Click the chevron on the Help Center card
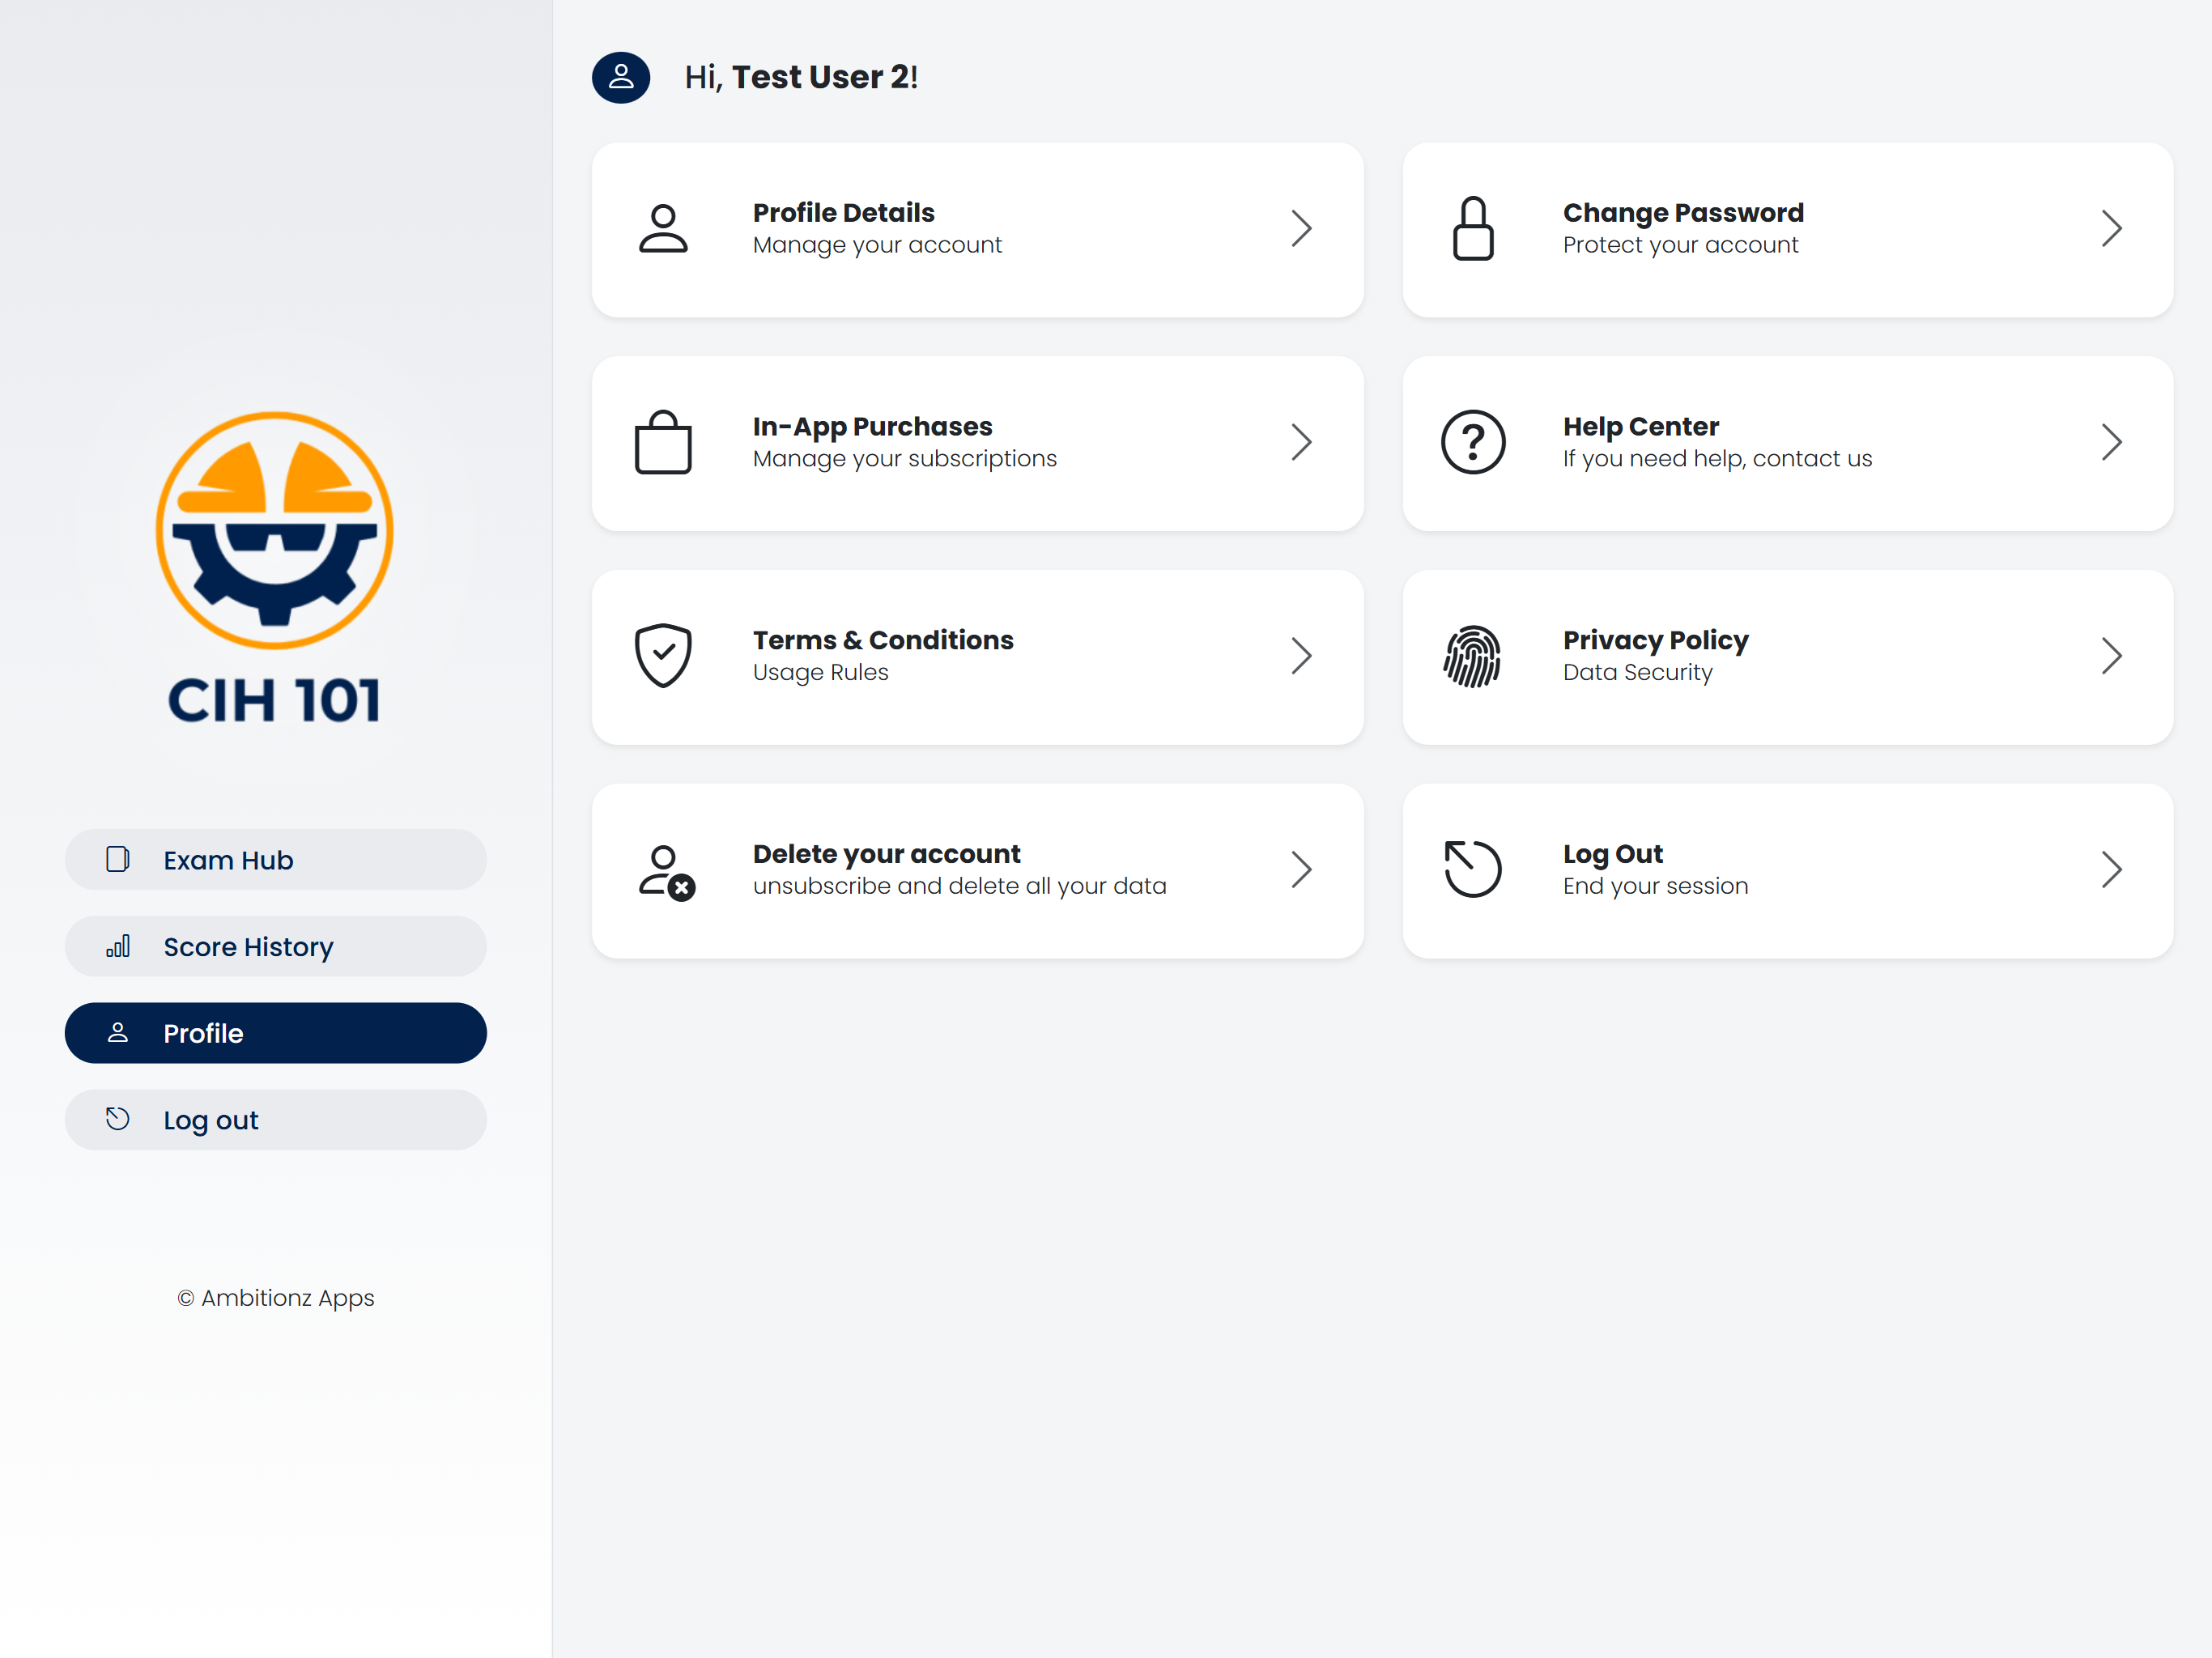 click(x=2111, y=442)
